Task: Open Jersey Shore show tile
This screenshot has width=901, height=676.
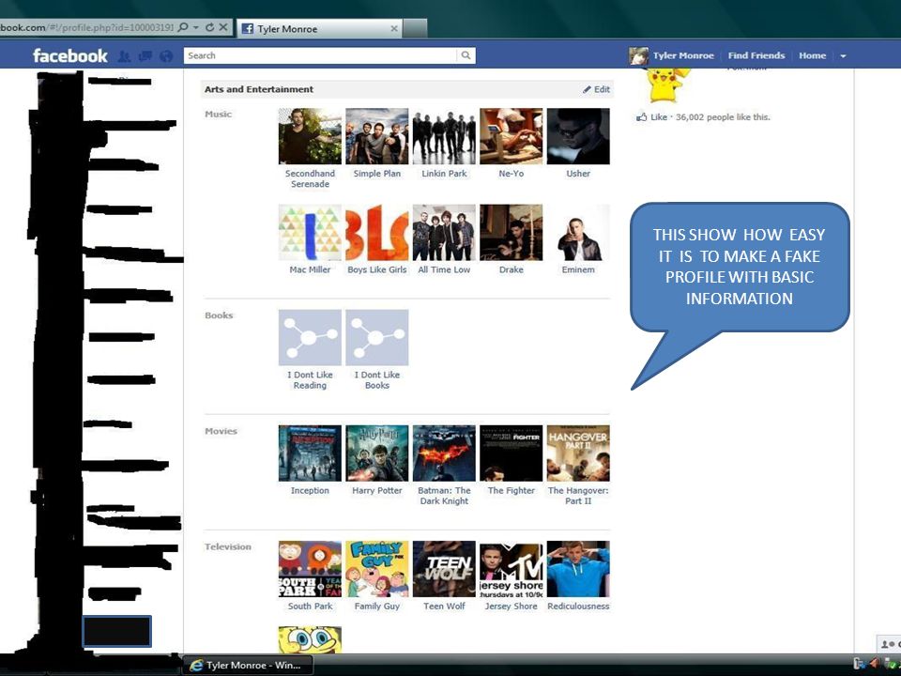Action: pos(511,569)
